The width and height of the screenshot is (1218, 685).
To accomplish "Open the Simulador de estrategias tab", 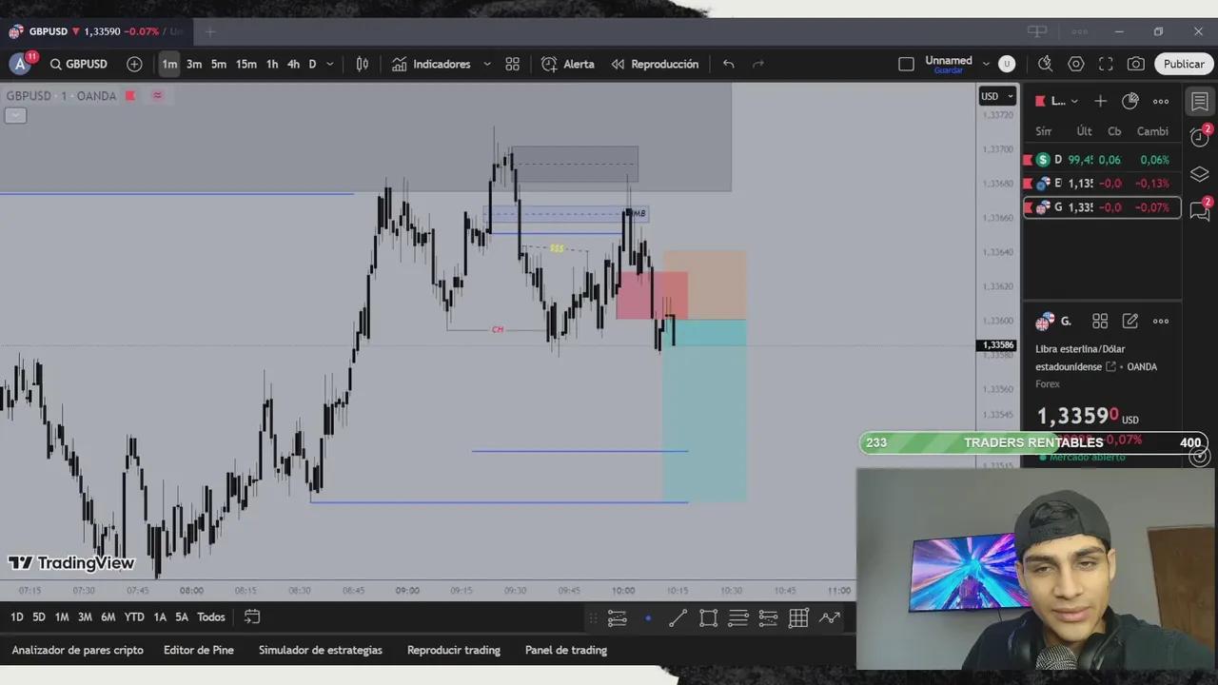I will click(x=321, y=651).
